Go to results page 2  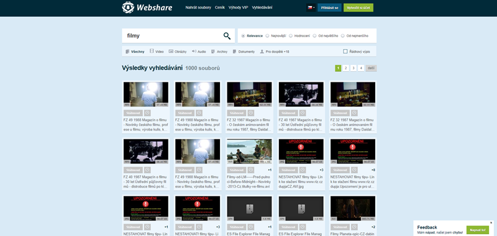point(346,68)
